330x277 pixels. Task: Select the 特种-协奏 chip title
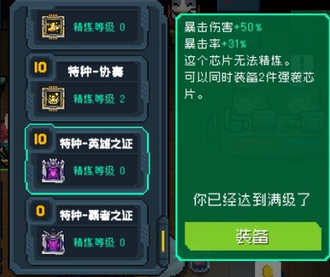(96, 71)
